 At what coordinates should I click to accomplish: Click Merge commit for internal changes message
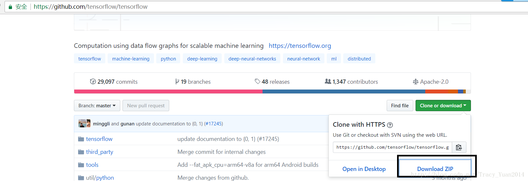(221, 152)
